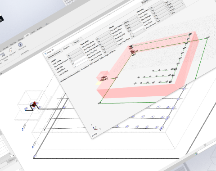Viewport: 216px width, 171px height.
Task: Open the Show Pipe Diameter dropdown
Action: tap(106, 41)
